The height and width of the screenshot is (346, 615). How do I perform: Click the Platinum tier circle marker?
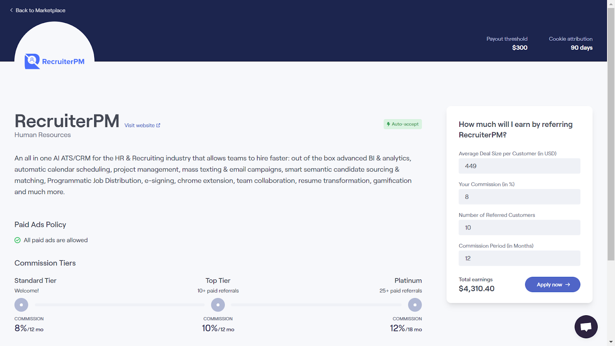click(414, 304)
